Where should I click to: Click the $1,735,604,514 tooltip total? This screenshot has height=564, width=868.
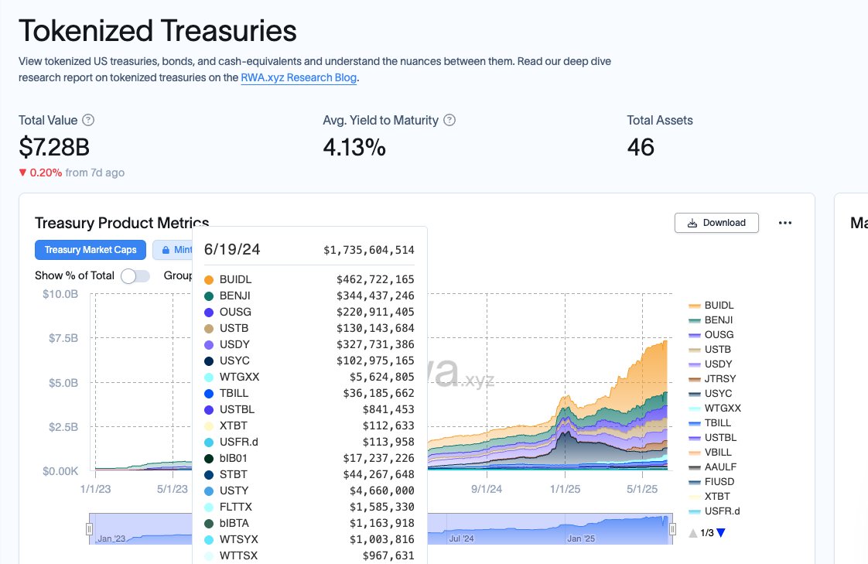[369, 250]
